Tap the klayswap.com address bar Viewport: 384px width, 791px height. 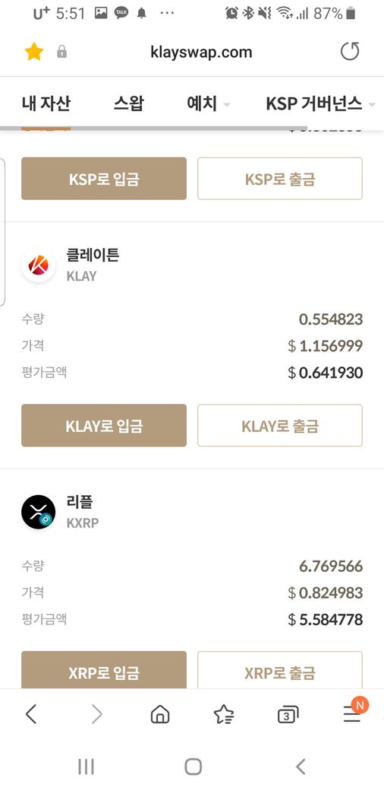coord(201,52)
